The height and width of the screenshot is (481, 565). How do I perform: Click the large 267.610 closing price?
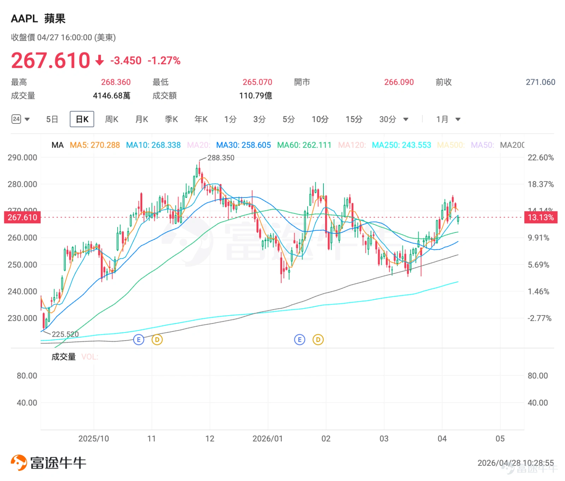click(x=50, y=60)
